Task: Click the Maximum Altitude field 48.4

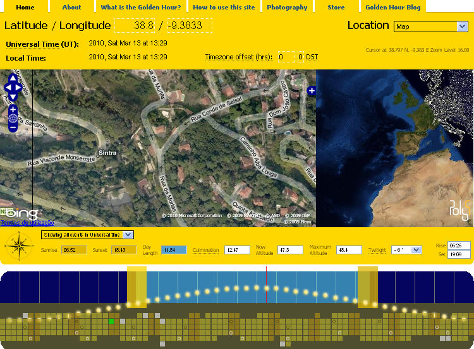Action: [349, 250]
